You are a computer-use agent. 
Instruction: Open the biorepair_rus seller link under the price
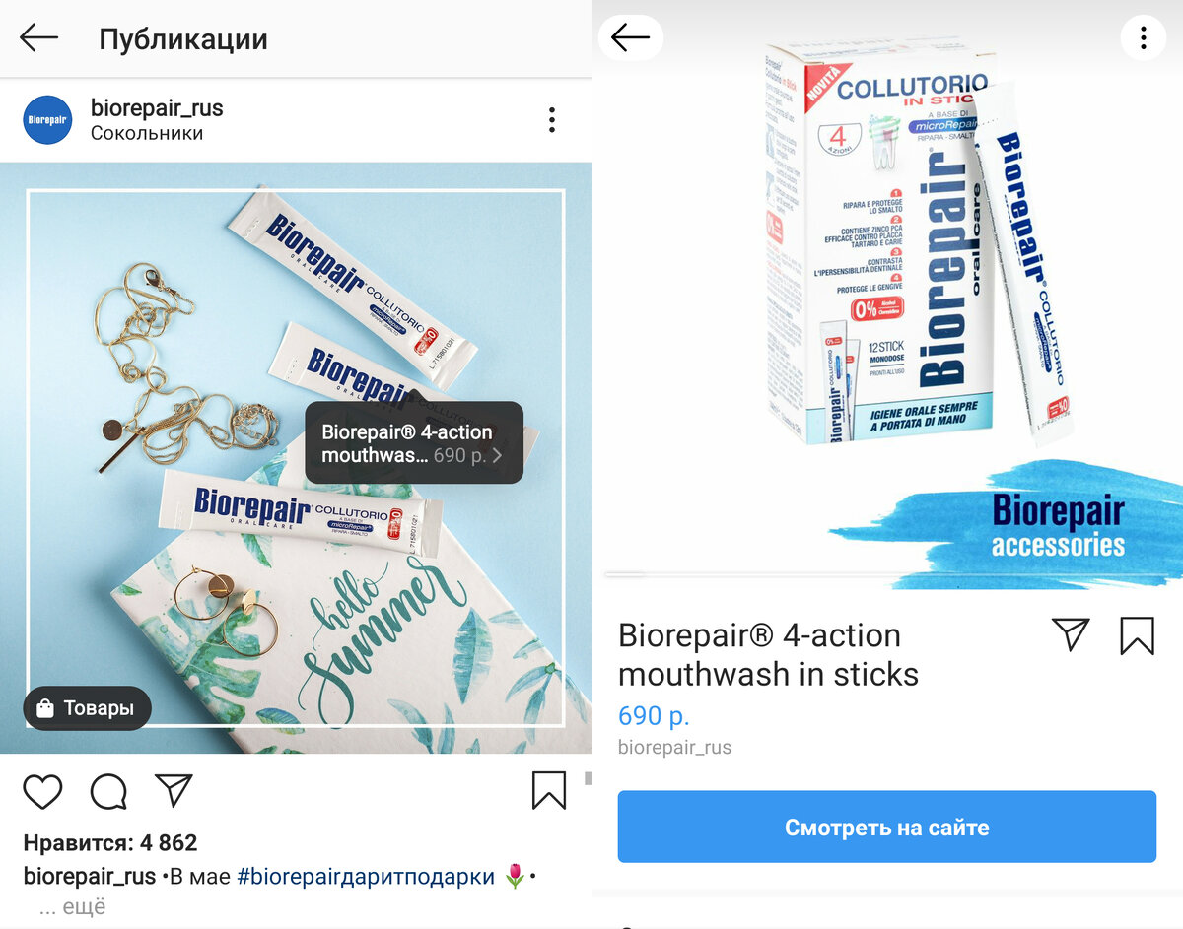click(x=674, y=748)
